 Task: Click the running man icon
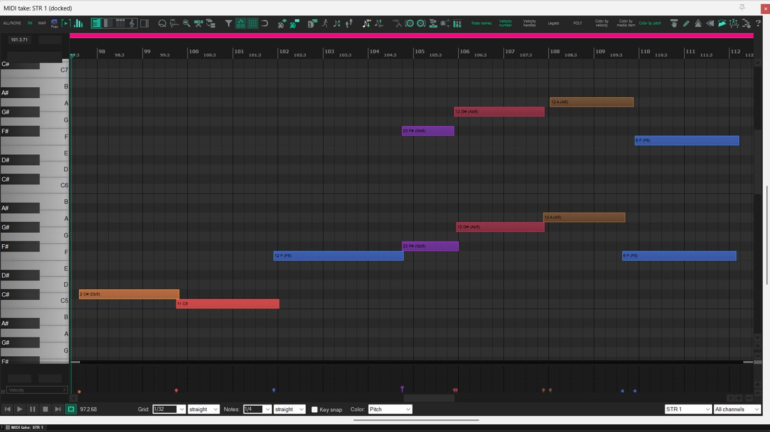coord(324,23)
